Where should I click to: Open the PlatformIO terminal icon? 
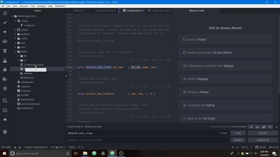pyautogui.click(x=5, y=110)
